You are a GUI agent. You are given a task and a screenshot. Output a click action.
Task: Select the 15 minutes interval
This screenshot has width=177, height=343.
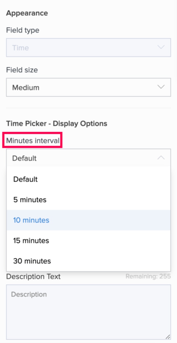(31, 241)
